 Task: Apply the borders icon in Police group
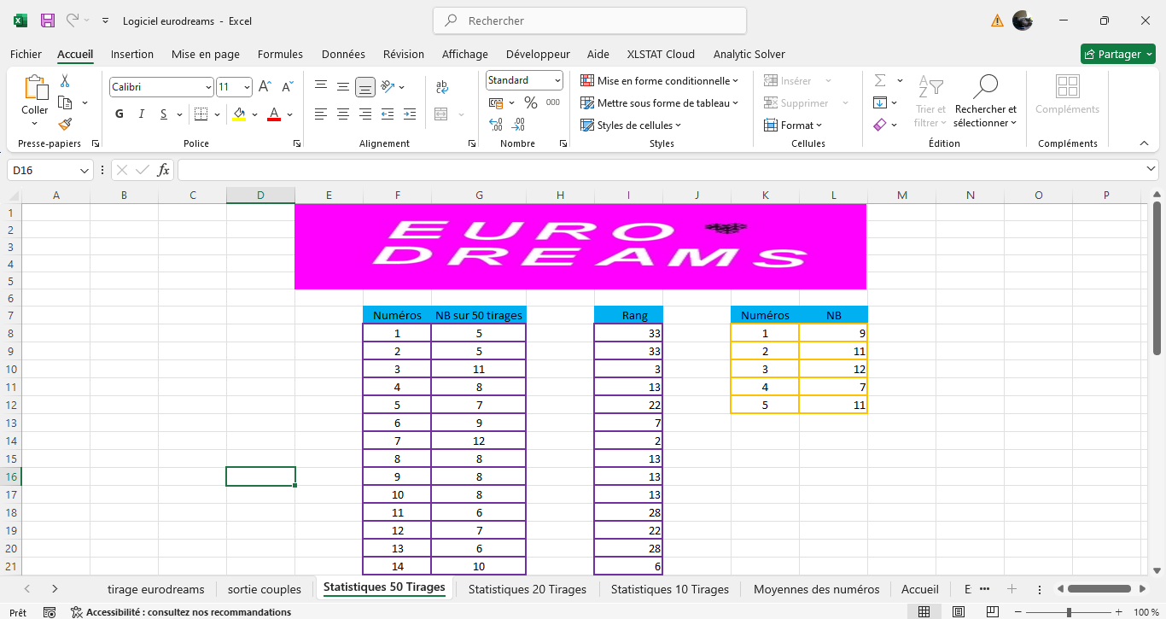pyautogui.click(x=201, y=114)
